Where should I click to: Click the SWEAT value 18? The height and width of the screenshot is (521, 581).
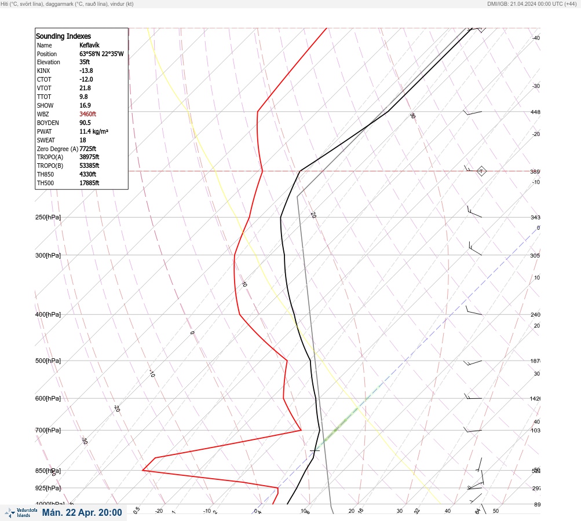[x=83, y=140]
